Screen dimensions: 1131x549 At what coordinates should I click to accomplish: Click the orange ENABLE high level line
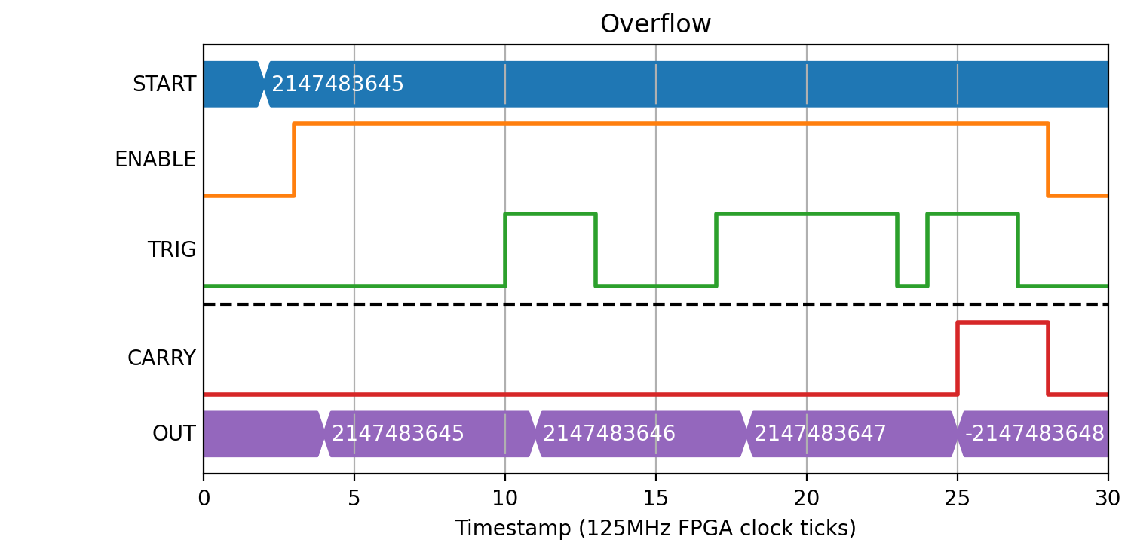click(671, 124)
